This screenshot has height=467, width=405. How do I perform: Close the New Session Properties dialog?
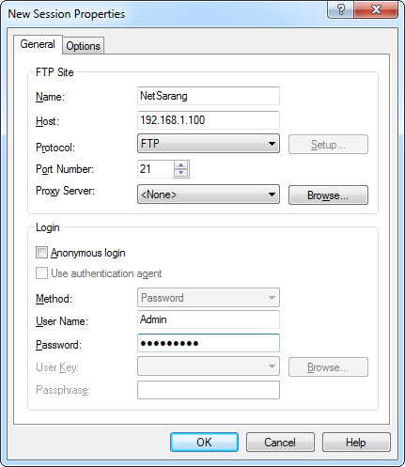pos(376,10)
